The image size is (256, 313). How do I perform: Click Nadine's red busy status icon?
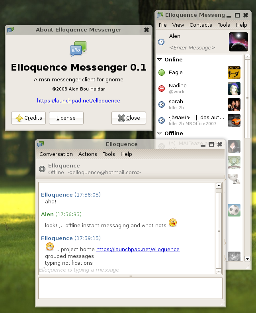click(x=162, y=89)
